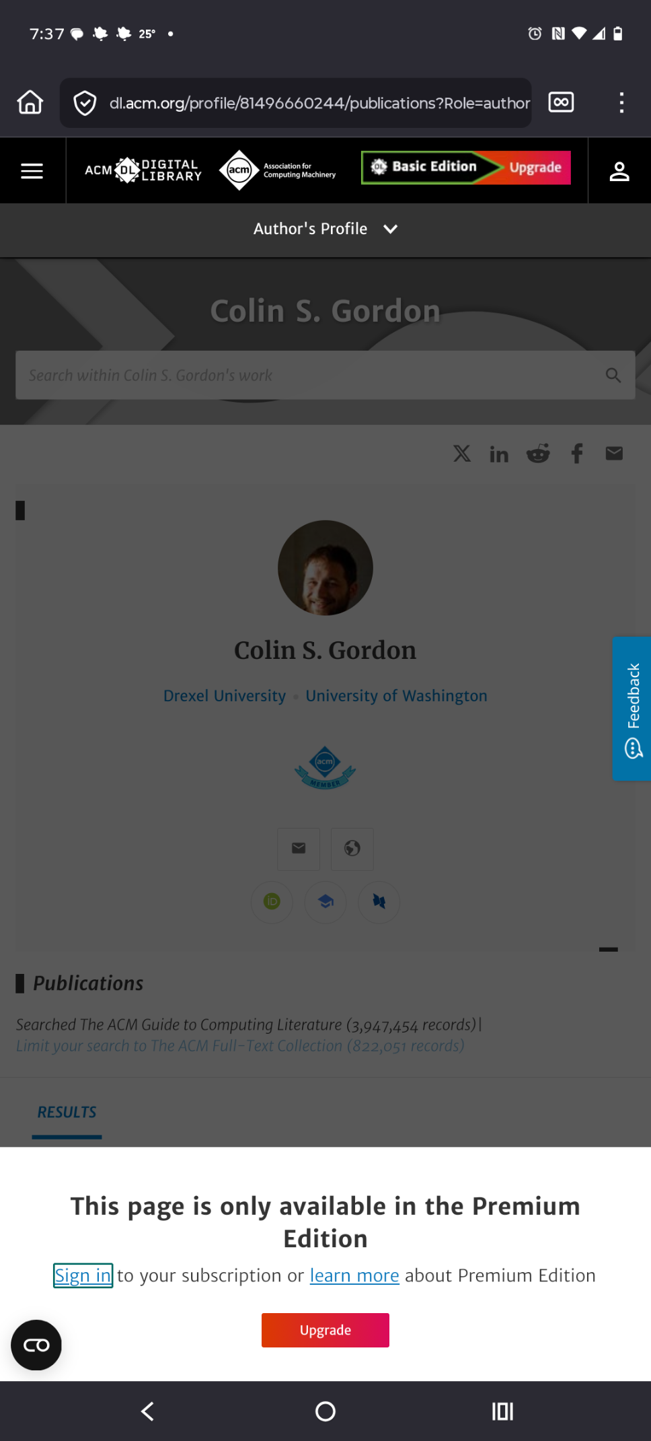This screenshot has height=1441, width=651.
Task: Share profile via email icon
Action: [x=614, y=454]
